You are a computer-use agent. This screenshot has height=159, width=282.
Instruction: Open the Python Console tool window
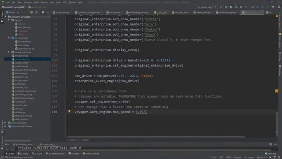[91, 154]
